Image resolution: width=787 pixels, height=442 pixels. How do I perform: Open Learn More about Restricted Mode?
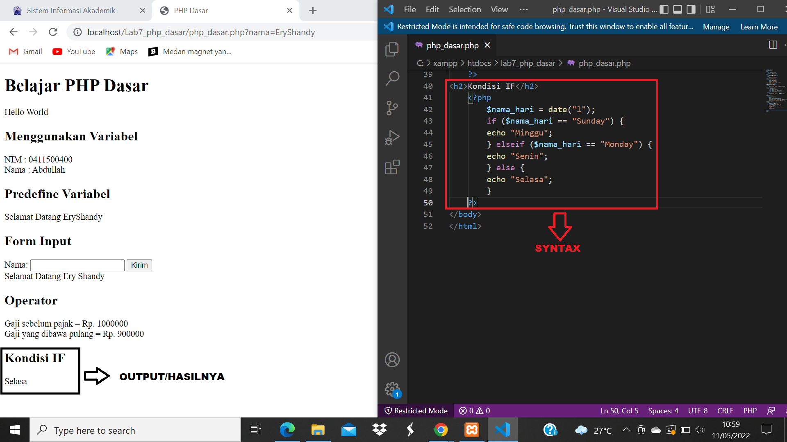point(759,27)
